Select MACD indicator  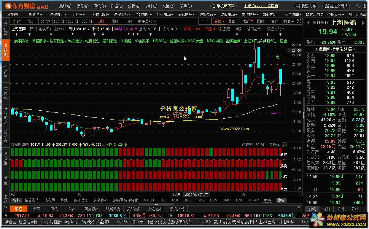[149, 200]
